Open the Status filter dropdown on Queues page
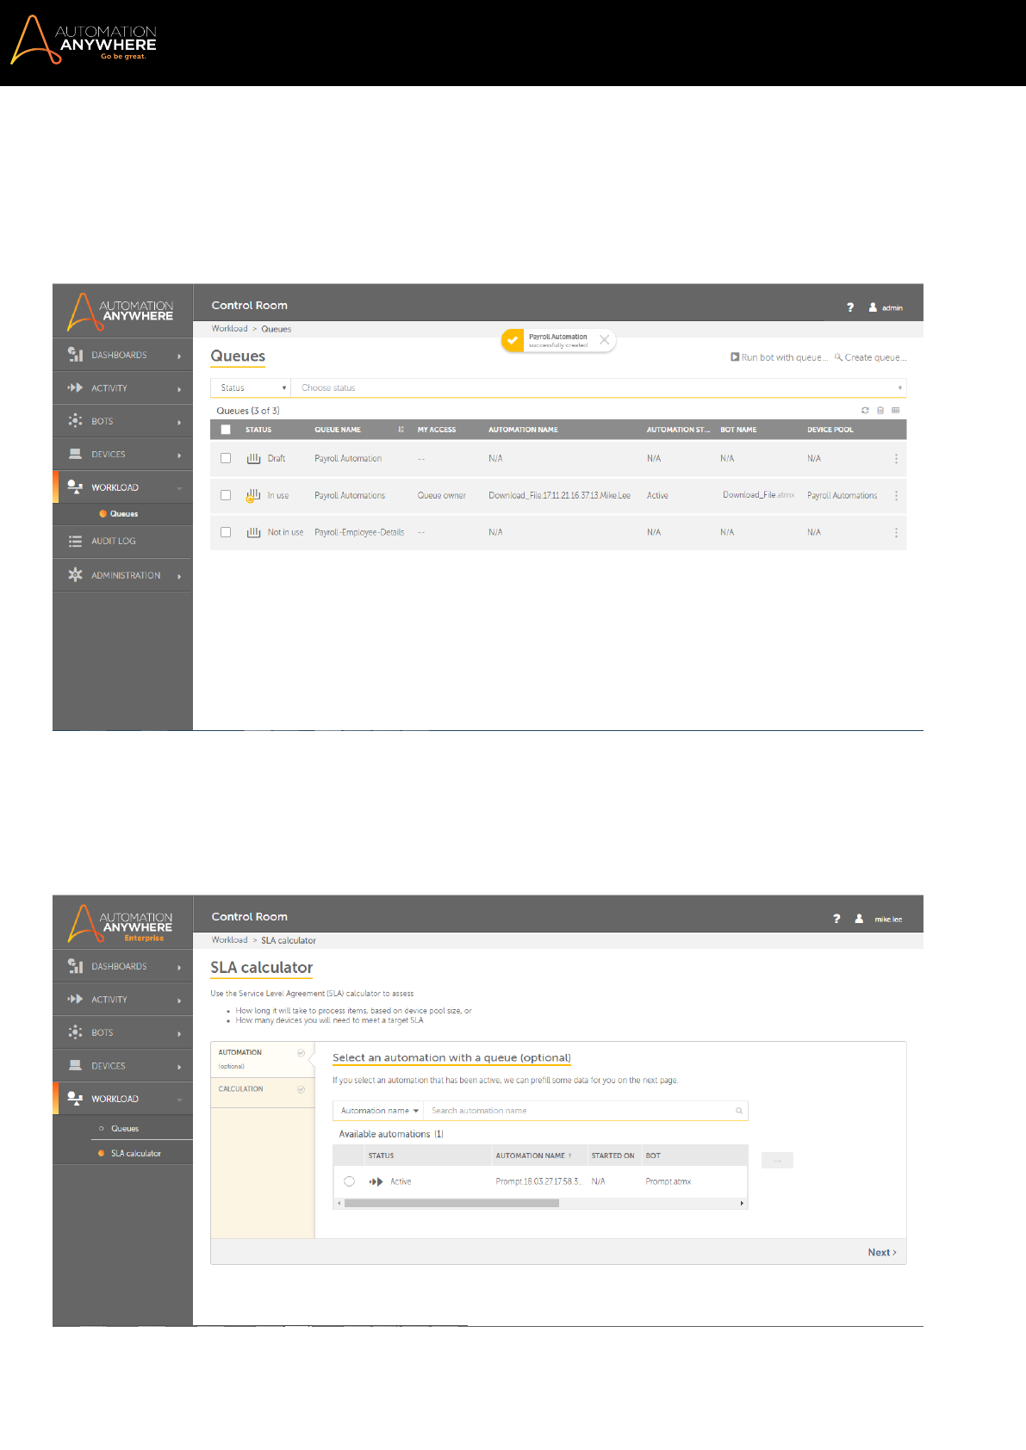The height and width of the screenshot is (1450, 1026). point(251,388)
